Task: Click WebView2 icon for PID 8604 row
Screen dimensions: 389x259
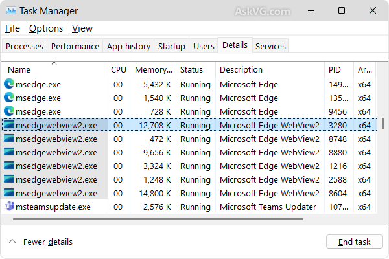Action: pyautogui.click(x=9, y=192)
